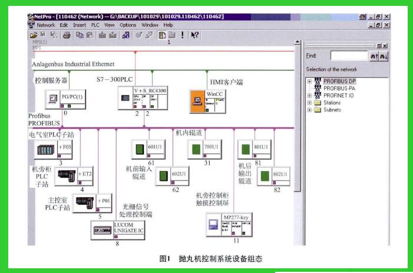Click the Download to PLC toolbar icon
This screenshot has height=273, width=413.
[x=102, y=35]
